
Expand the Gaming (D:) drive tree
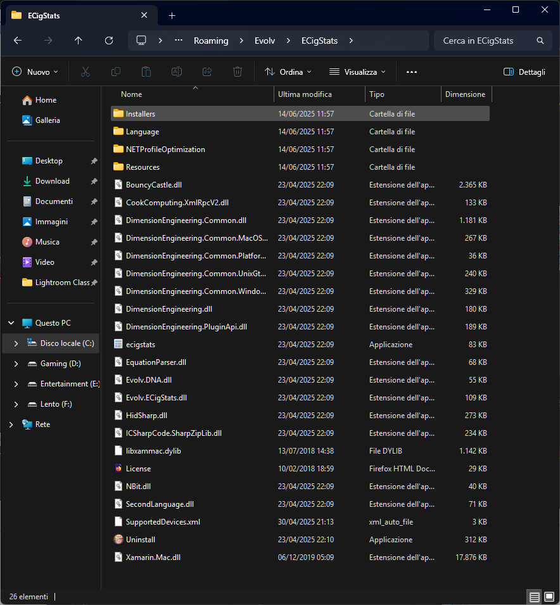coord(16,364)
